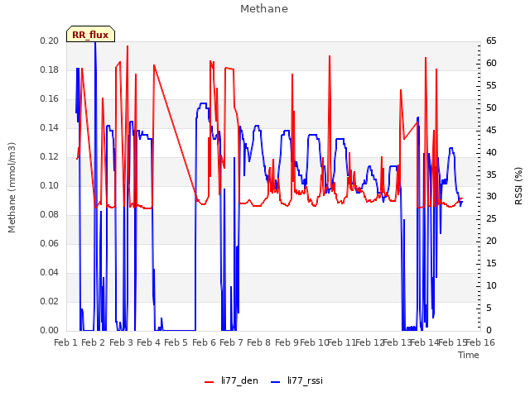
Task: Click the blue li77_rssi legend swatch
Action: 276,381
